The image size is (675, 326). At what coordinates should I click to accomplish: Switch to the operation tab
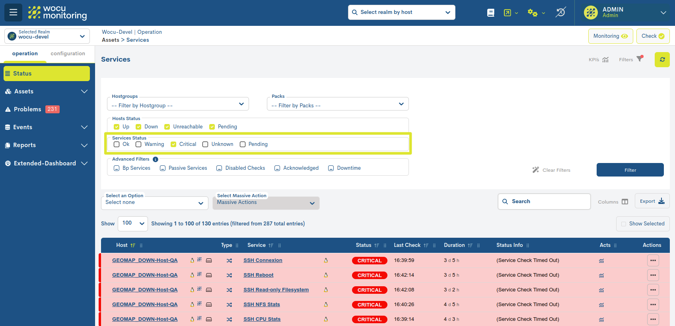point(25,54)
